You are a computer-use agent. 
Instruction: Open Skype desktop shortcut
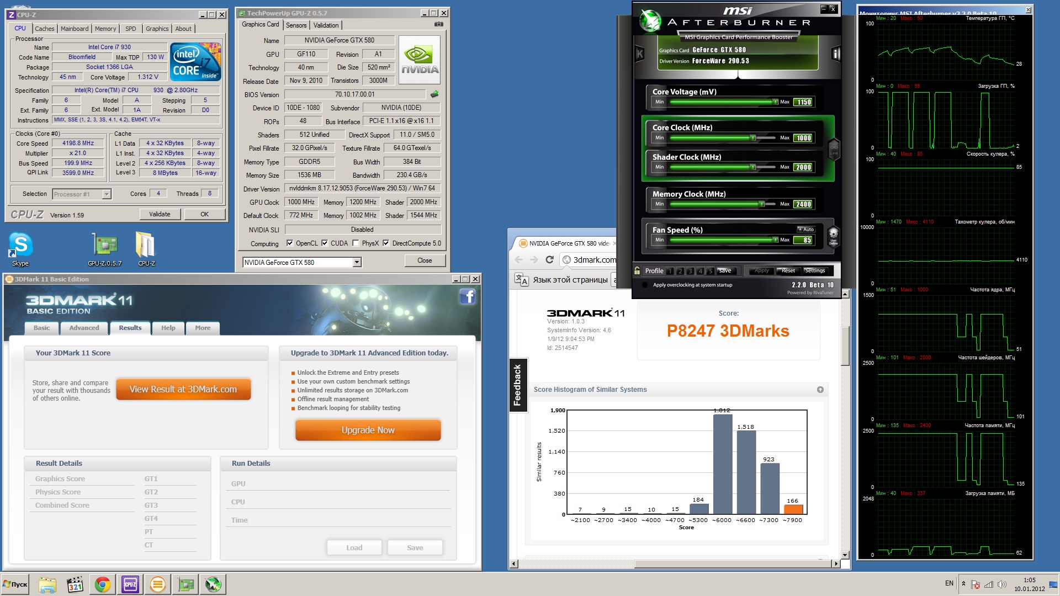(x=20, y=249)
